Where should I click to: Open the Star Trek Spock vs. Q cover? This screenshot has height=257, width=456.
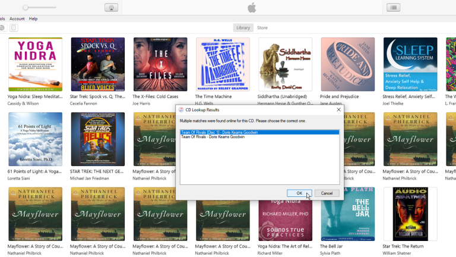click(98, 64)
